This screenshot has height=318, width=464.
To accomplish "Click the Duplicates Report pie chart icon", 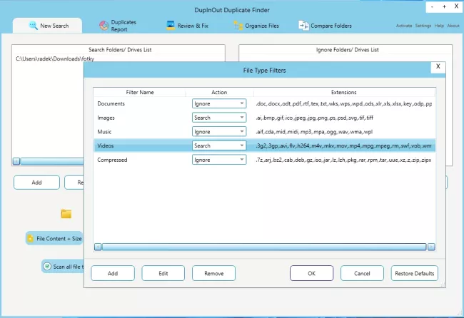I will pyautogui.click(x=104, y=26).
